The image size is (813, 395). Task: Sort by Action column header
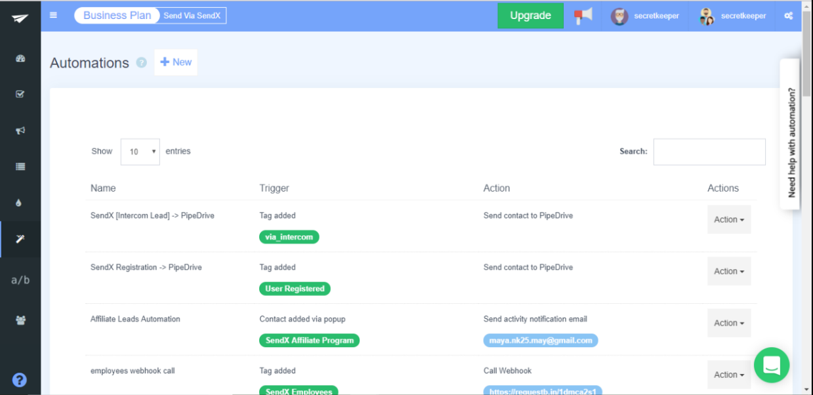pos(497,188)
